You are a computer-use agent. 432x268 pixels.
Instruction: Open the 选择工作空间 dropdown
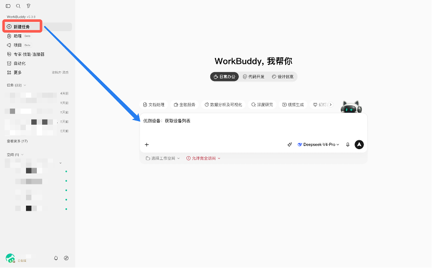click(x=163, y=158)
